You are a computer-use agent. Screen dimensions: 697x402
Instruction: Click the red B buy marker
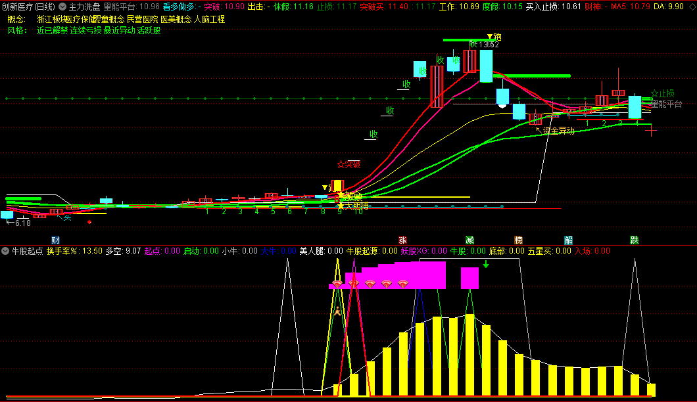tap(337, 200)
